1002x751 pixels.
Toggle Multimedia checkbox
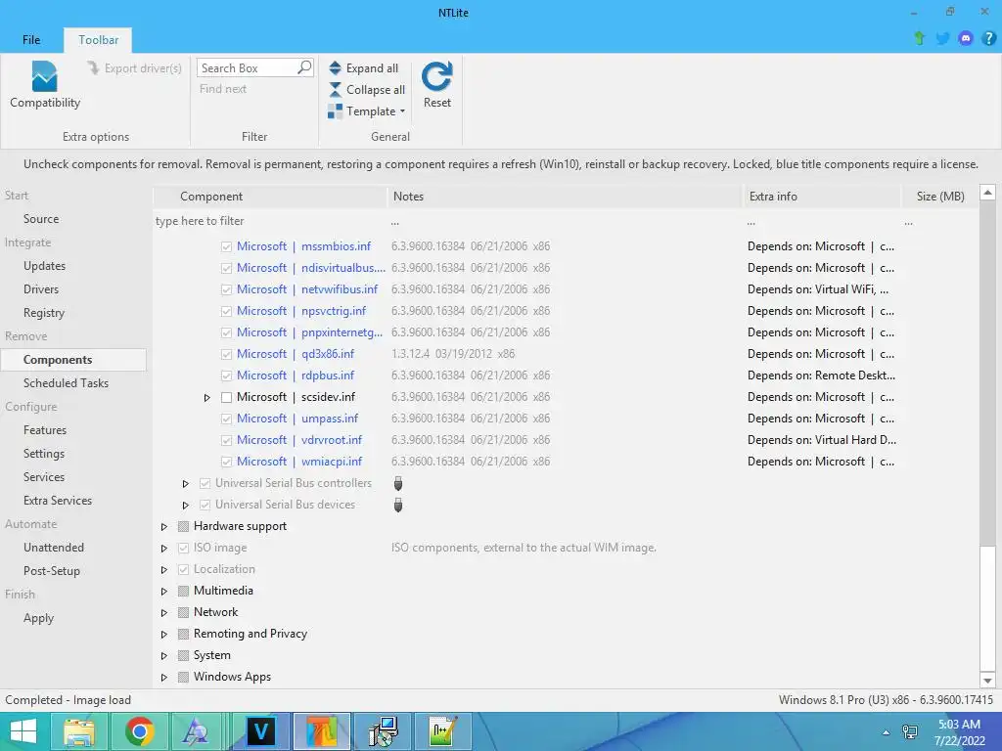[183, 591]
